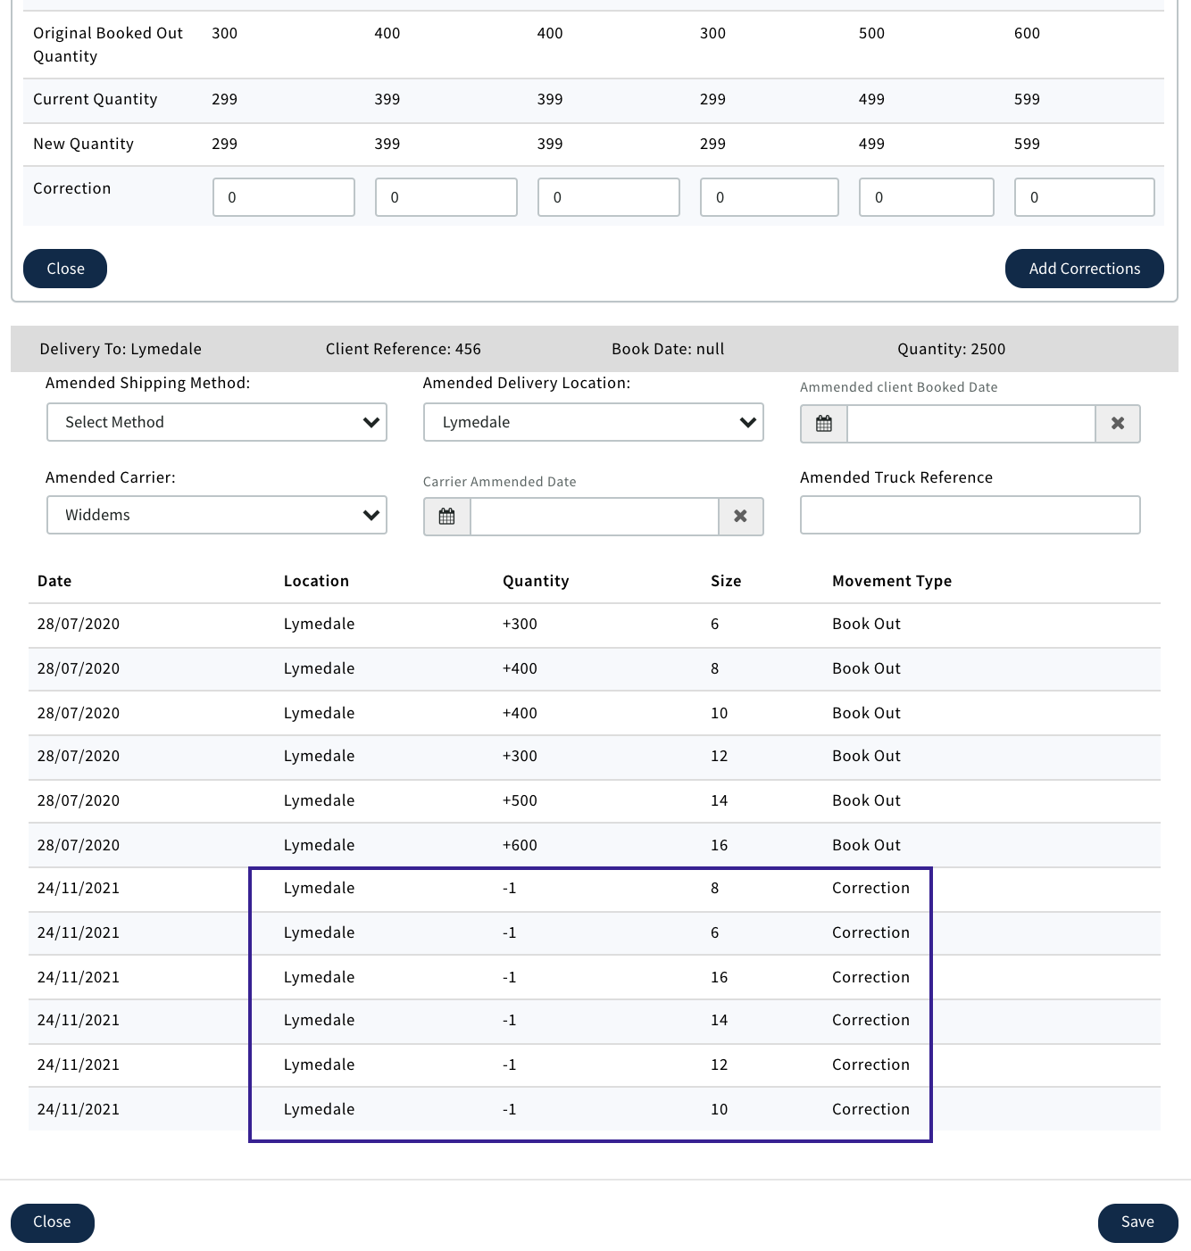
Task: Open the Amended Delivery Location dropdown
Action: (594, 422)
